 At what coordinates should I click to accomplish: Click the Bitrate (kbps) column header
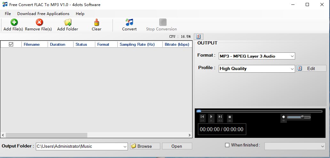[177, 44]
